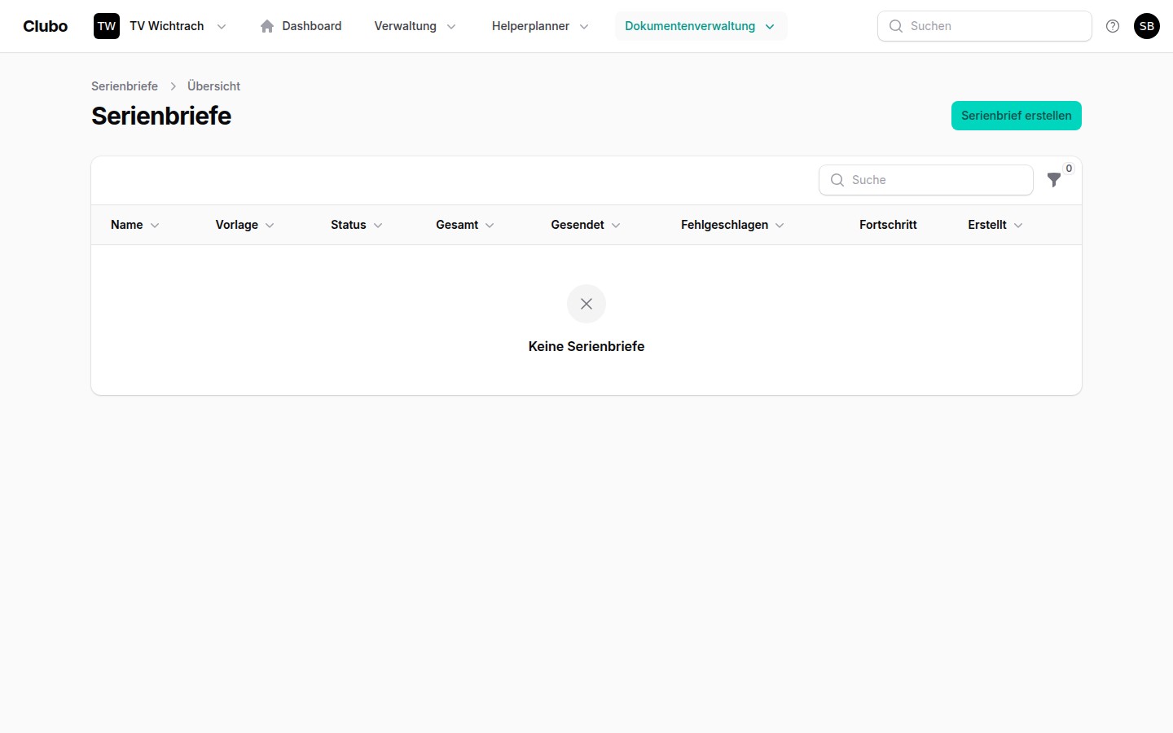Click the TW club logo badge
Viewport: 1173px width, 733px height.
point(107,26)
